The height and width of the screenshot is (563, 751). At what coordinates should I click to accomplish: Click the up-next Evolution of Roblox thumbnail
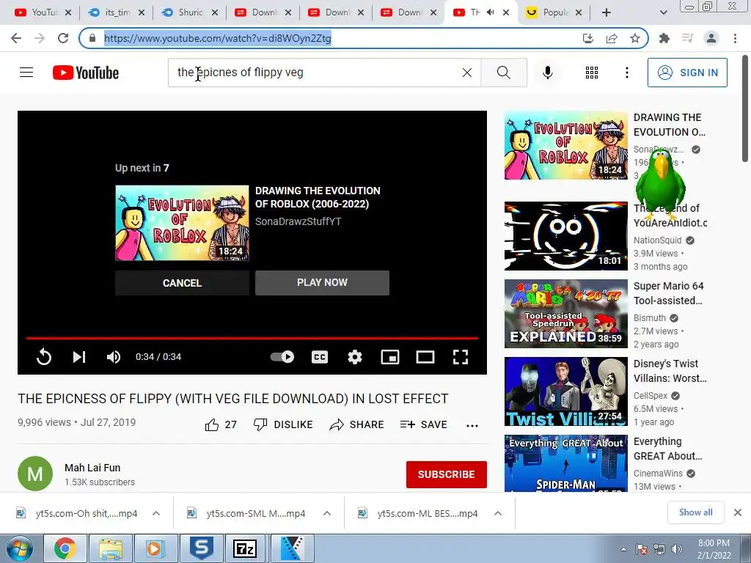pos(182,223)
